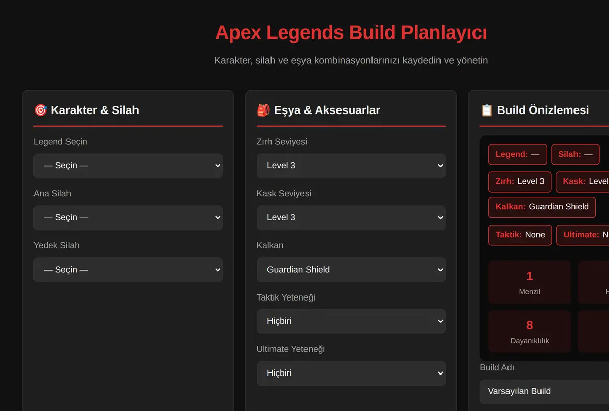Click the Apex Legends Build Planlayıcı title

tap(351, 33)
